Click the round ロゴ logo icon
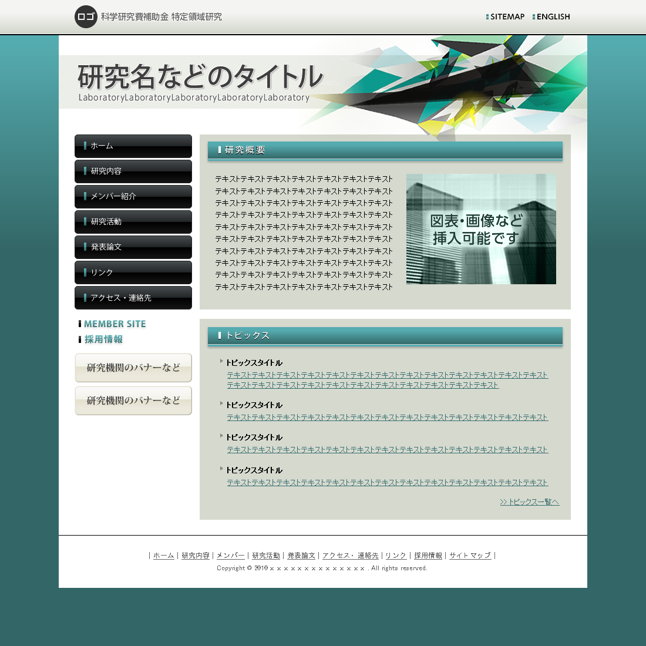Screen dimensions: 646x646 [x=86, y=16]
